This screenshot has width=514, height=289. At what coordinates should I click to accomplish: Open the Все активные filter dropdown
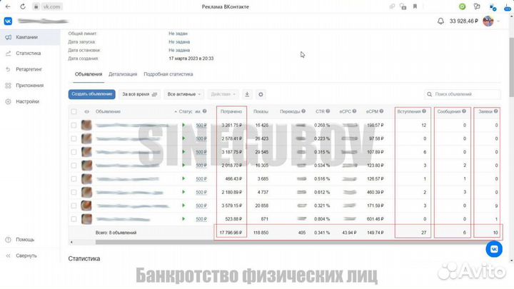tap(184, 94)
